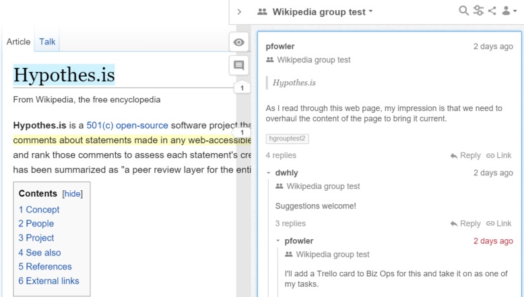Open the annotation search magnifier
Viewport: 524px width, 297px height.
pos(463,11)
